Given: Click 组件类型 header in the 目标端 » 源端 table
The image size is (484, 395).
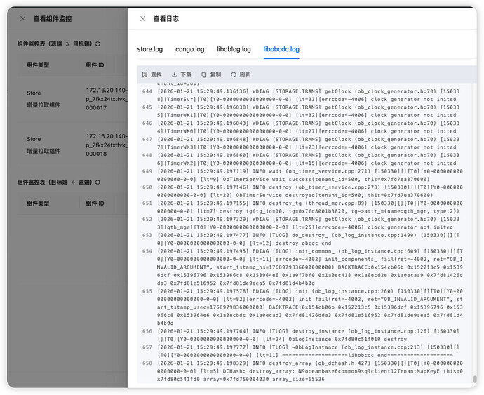Looking at the screenshot, I should pyautogui.click(x=38, y=203).
